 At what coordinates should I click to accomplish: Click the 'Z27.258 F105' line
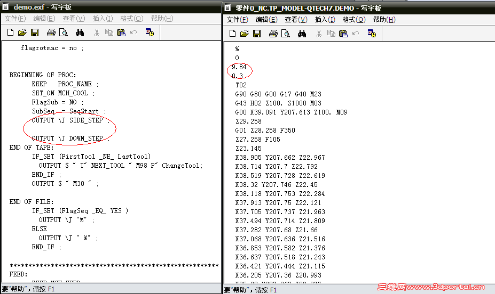pyautogui.click(x=257, y=140)
